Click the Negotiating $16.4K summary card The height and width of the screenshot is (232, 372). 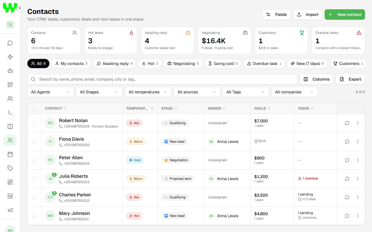click(225, 41)
